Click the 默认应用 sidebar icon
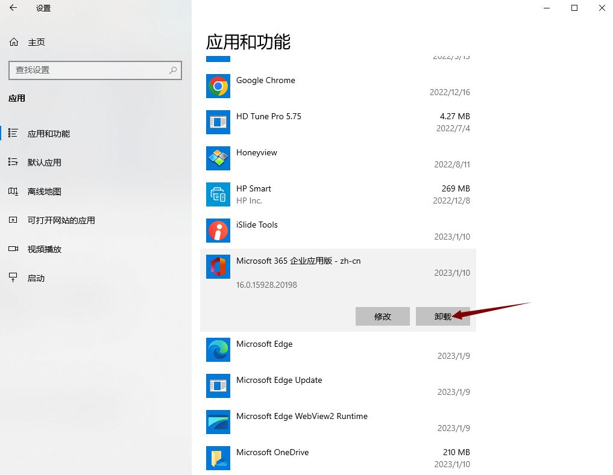Image resolution: width=613 pixels, height=475 pixels. 13,162
